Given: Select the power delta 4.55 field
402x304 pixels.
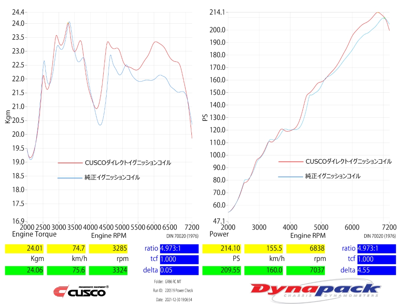Looking at the screenshot, I should [x=376, y=270].
